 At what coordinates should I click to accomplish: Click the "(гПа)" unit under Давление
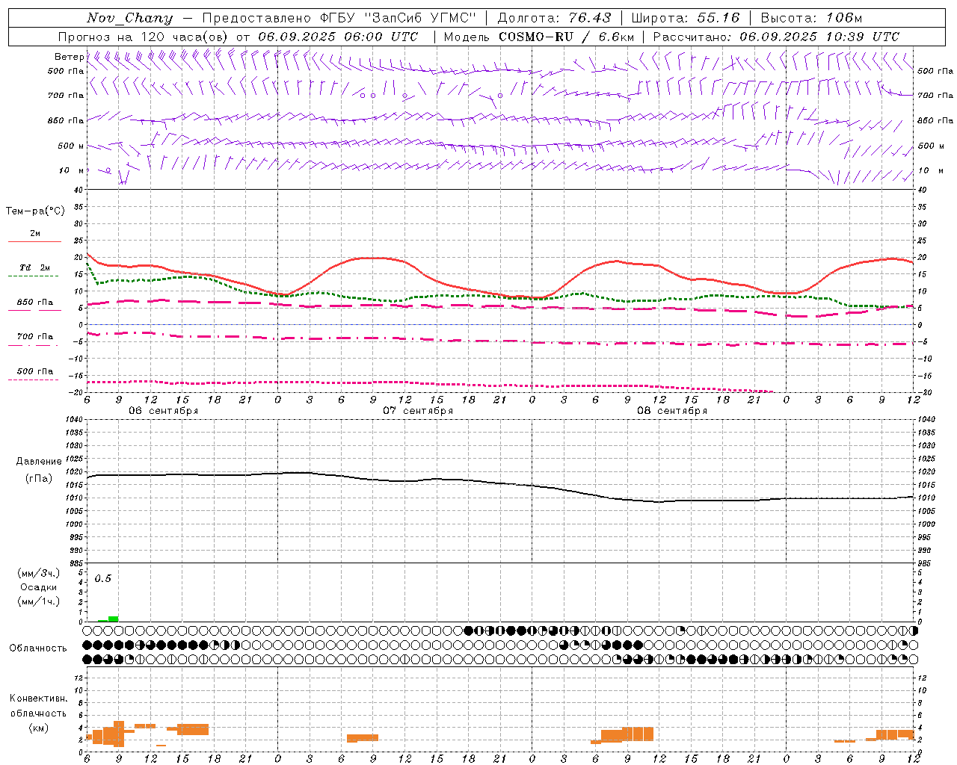click(x=39, y=479)
